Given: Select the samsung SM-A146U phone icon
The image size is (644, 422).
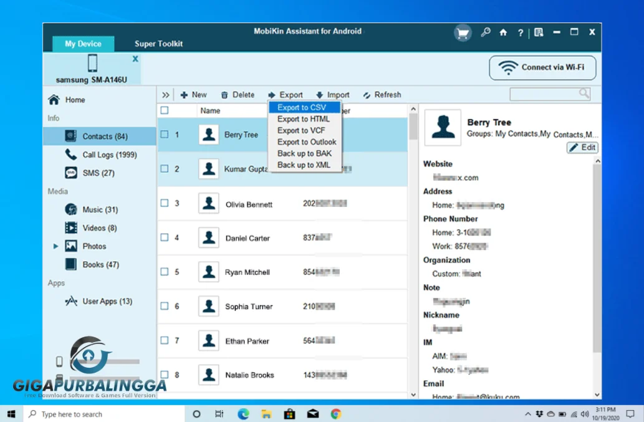Looking at the screenshot, I should click(92, 63).
